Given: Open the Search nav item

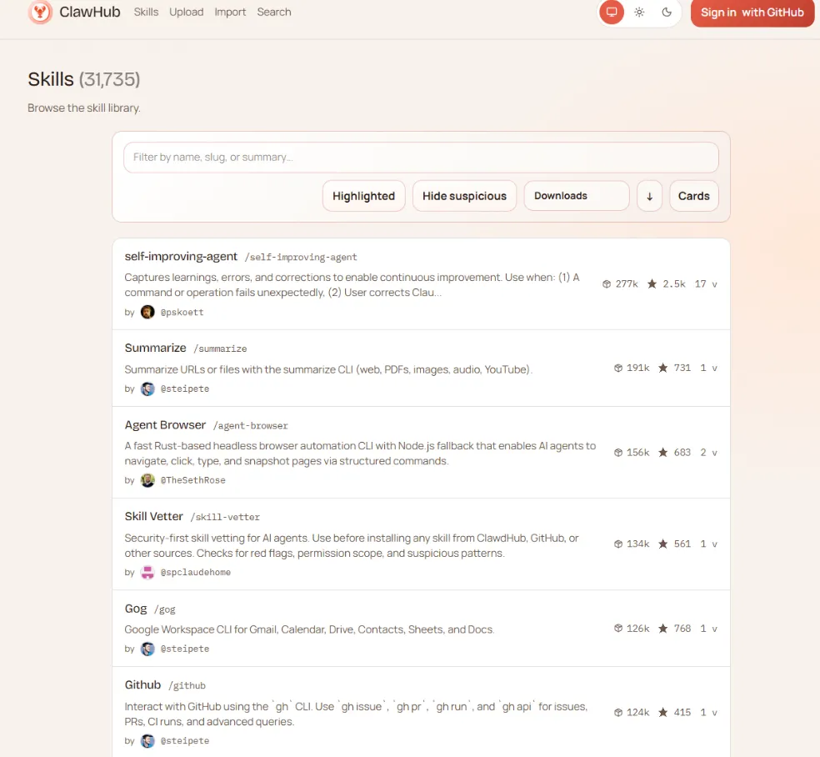Looking at the screenshot, I should (274, 12).
